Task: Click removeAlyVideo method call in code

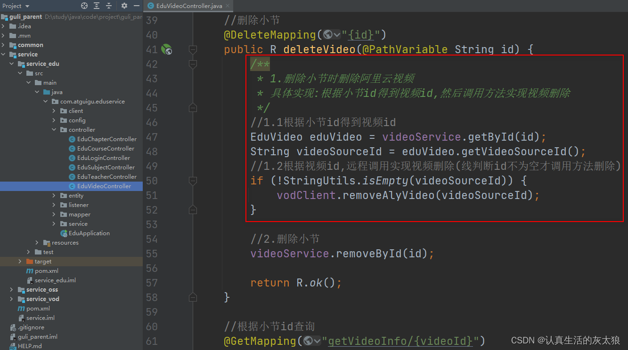Action: tap(388, 195)
